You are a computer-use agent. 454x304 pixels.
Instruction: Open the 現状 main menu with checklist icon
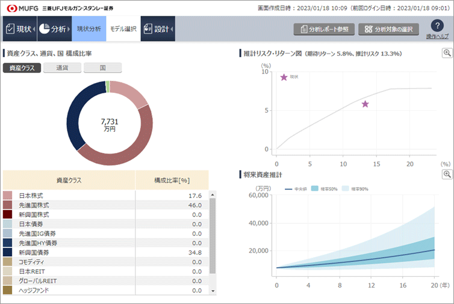(x=19, y=29)
